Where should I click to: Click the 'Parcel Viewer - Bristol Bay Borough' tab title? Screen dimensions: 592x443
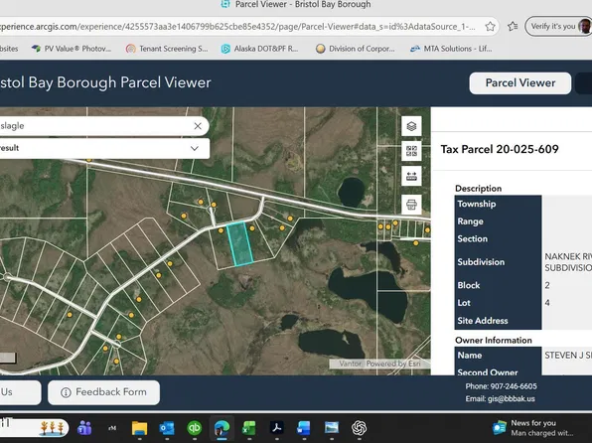(303, 5)
